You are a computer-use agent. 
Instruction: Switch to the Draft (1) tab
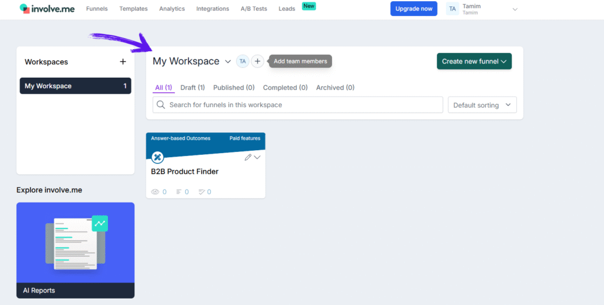(x=192, y=88)
